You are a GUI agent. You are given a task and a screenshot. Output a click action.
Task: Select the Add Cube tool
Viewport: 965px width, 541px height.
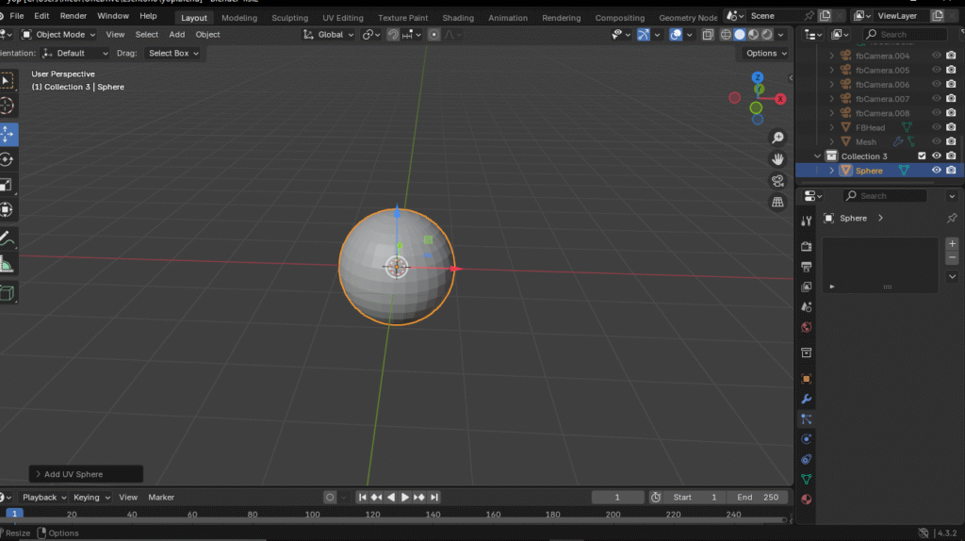7,293
